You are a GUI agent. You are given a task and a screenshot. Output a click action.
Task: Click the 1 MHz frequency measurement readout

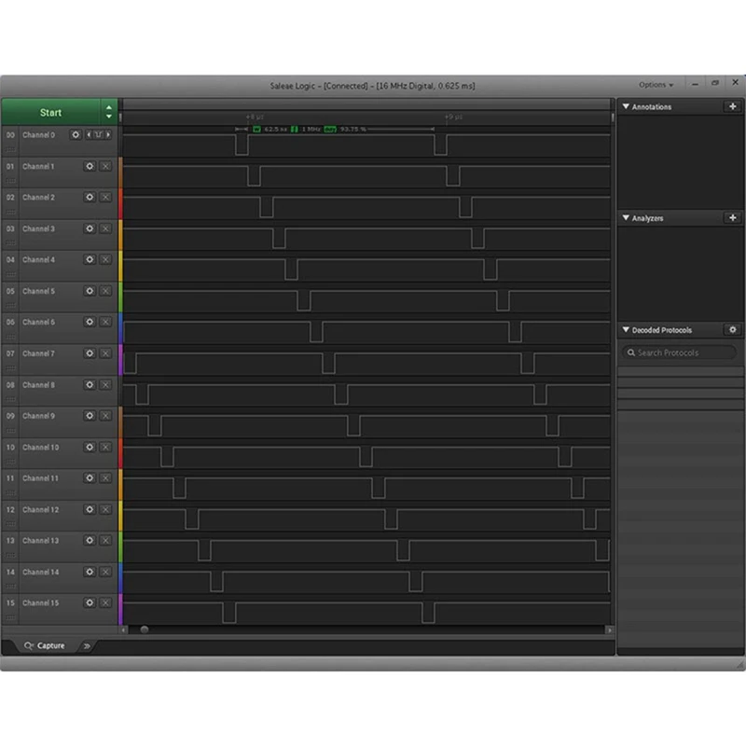click(311, 129)
